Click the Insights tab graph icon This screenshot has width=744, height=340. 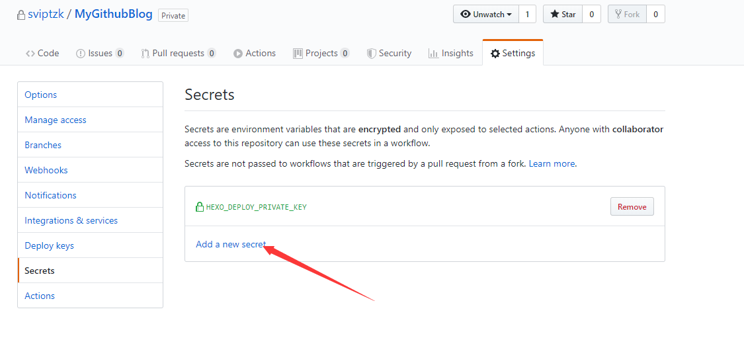433,53
